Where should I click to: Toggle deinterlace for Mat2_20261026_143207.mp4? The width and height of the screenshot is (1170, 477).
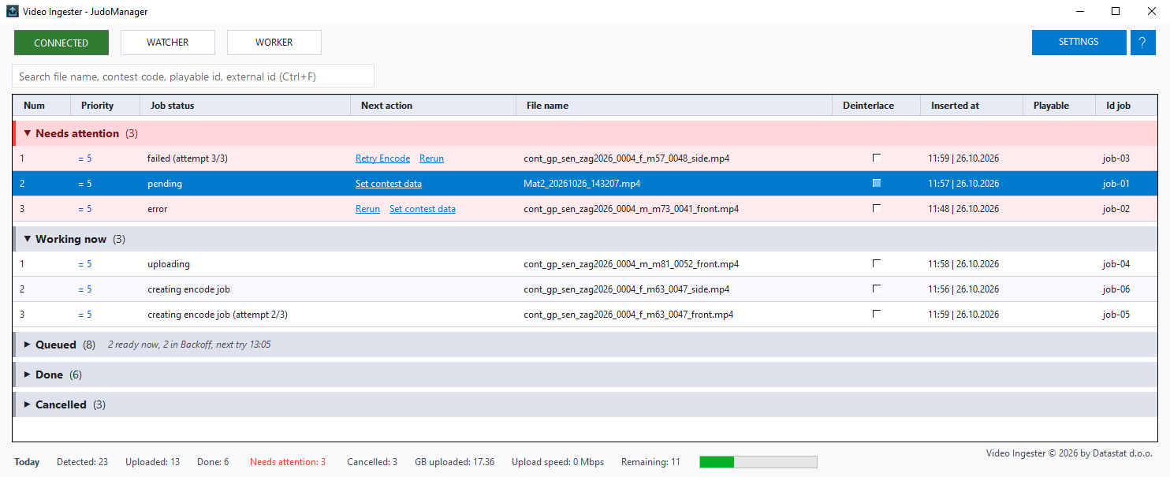click(x=877, y=183)
